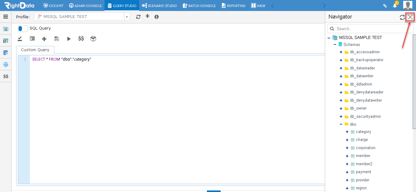The image size is (416, 192).
Task: Expand the category table node
Action: click(x=347, y=132)
